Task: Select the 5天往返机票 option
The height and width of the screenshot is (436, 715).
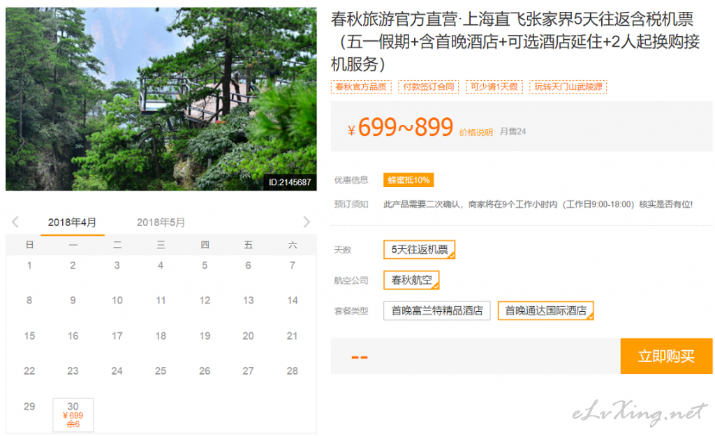Action: tap(420, 250)
